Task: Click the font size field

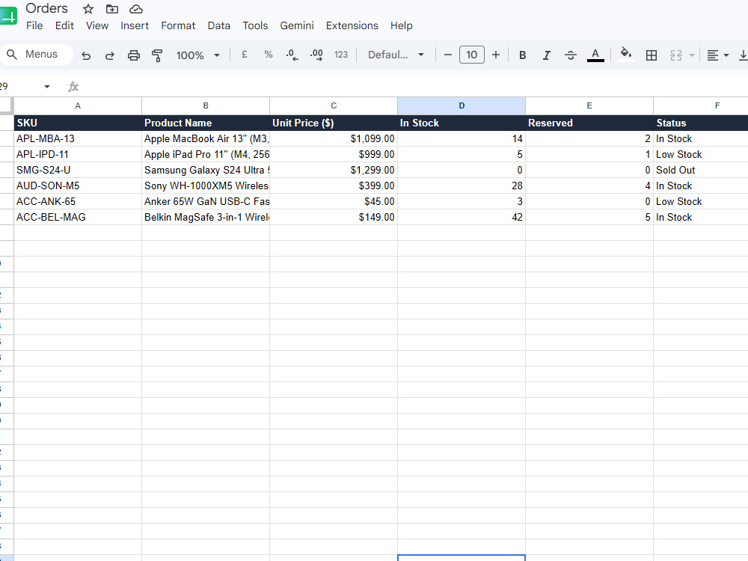Action: (472, 55)
